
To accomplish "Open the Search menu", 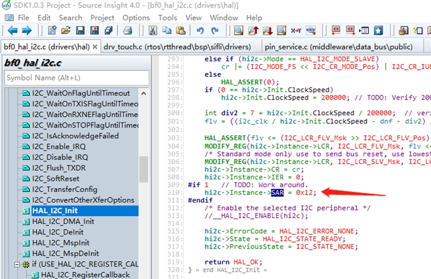I will click(x=70, y=18).
